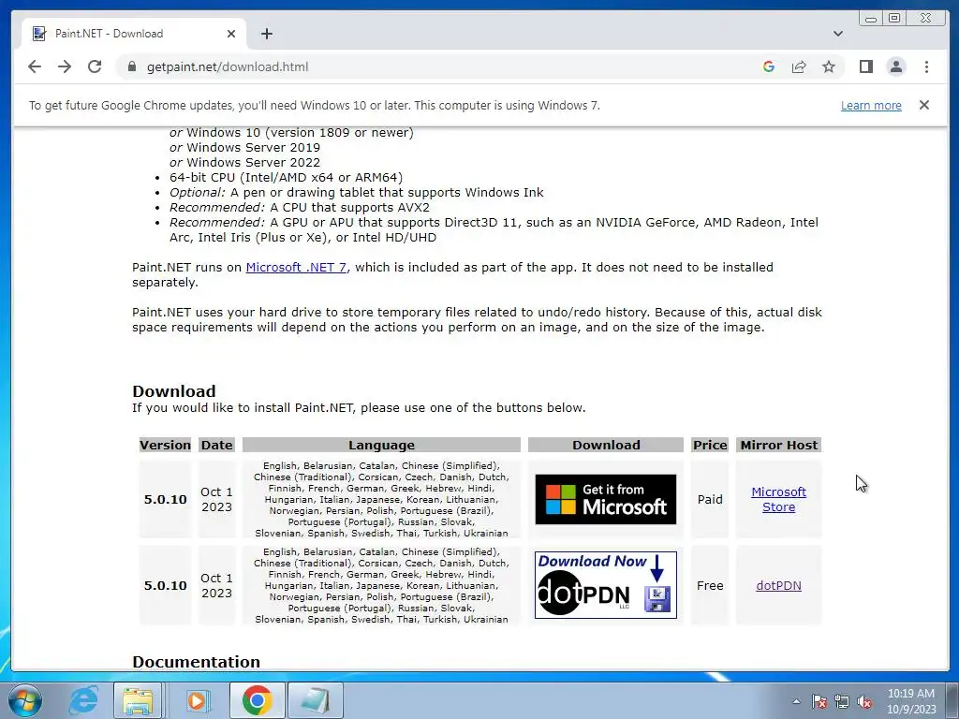
Task: Share this page using the share icon
Action: (x=799, y=66)
